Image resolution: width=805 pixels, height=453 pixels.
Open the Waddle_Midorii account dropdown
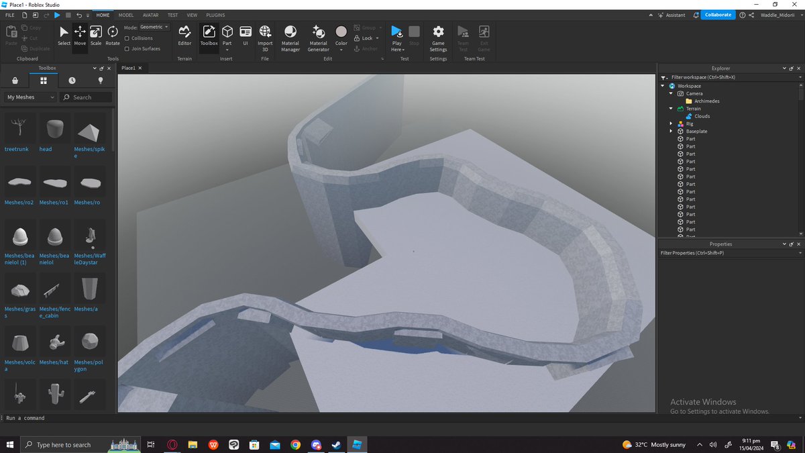(782, 15)
